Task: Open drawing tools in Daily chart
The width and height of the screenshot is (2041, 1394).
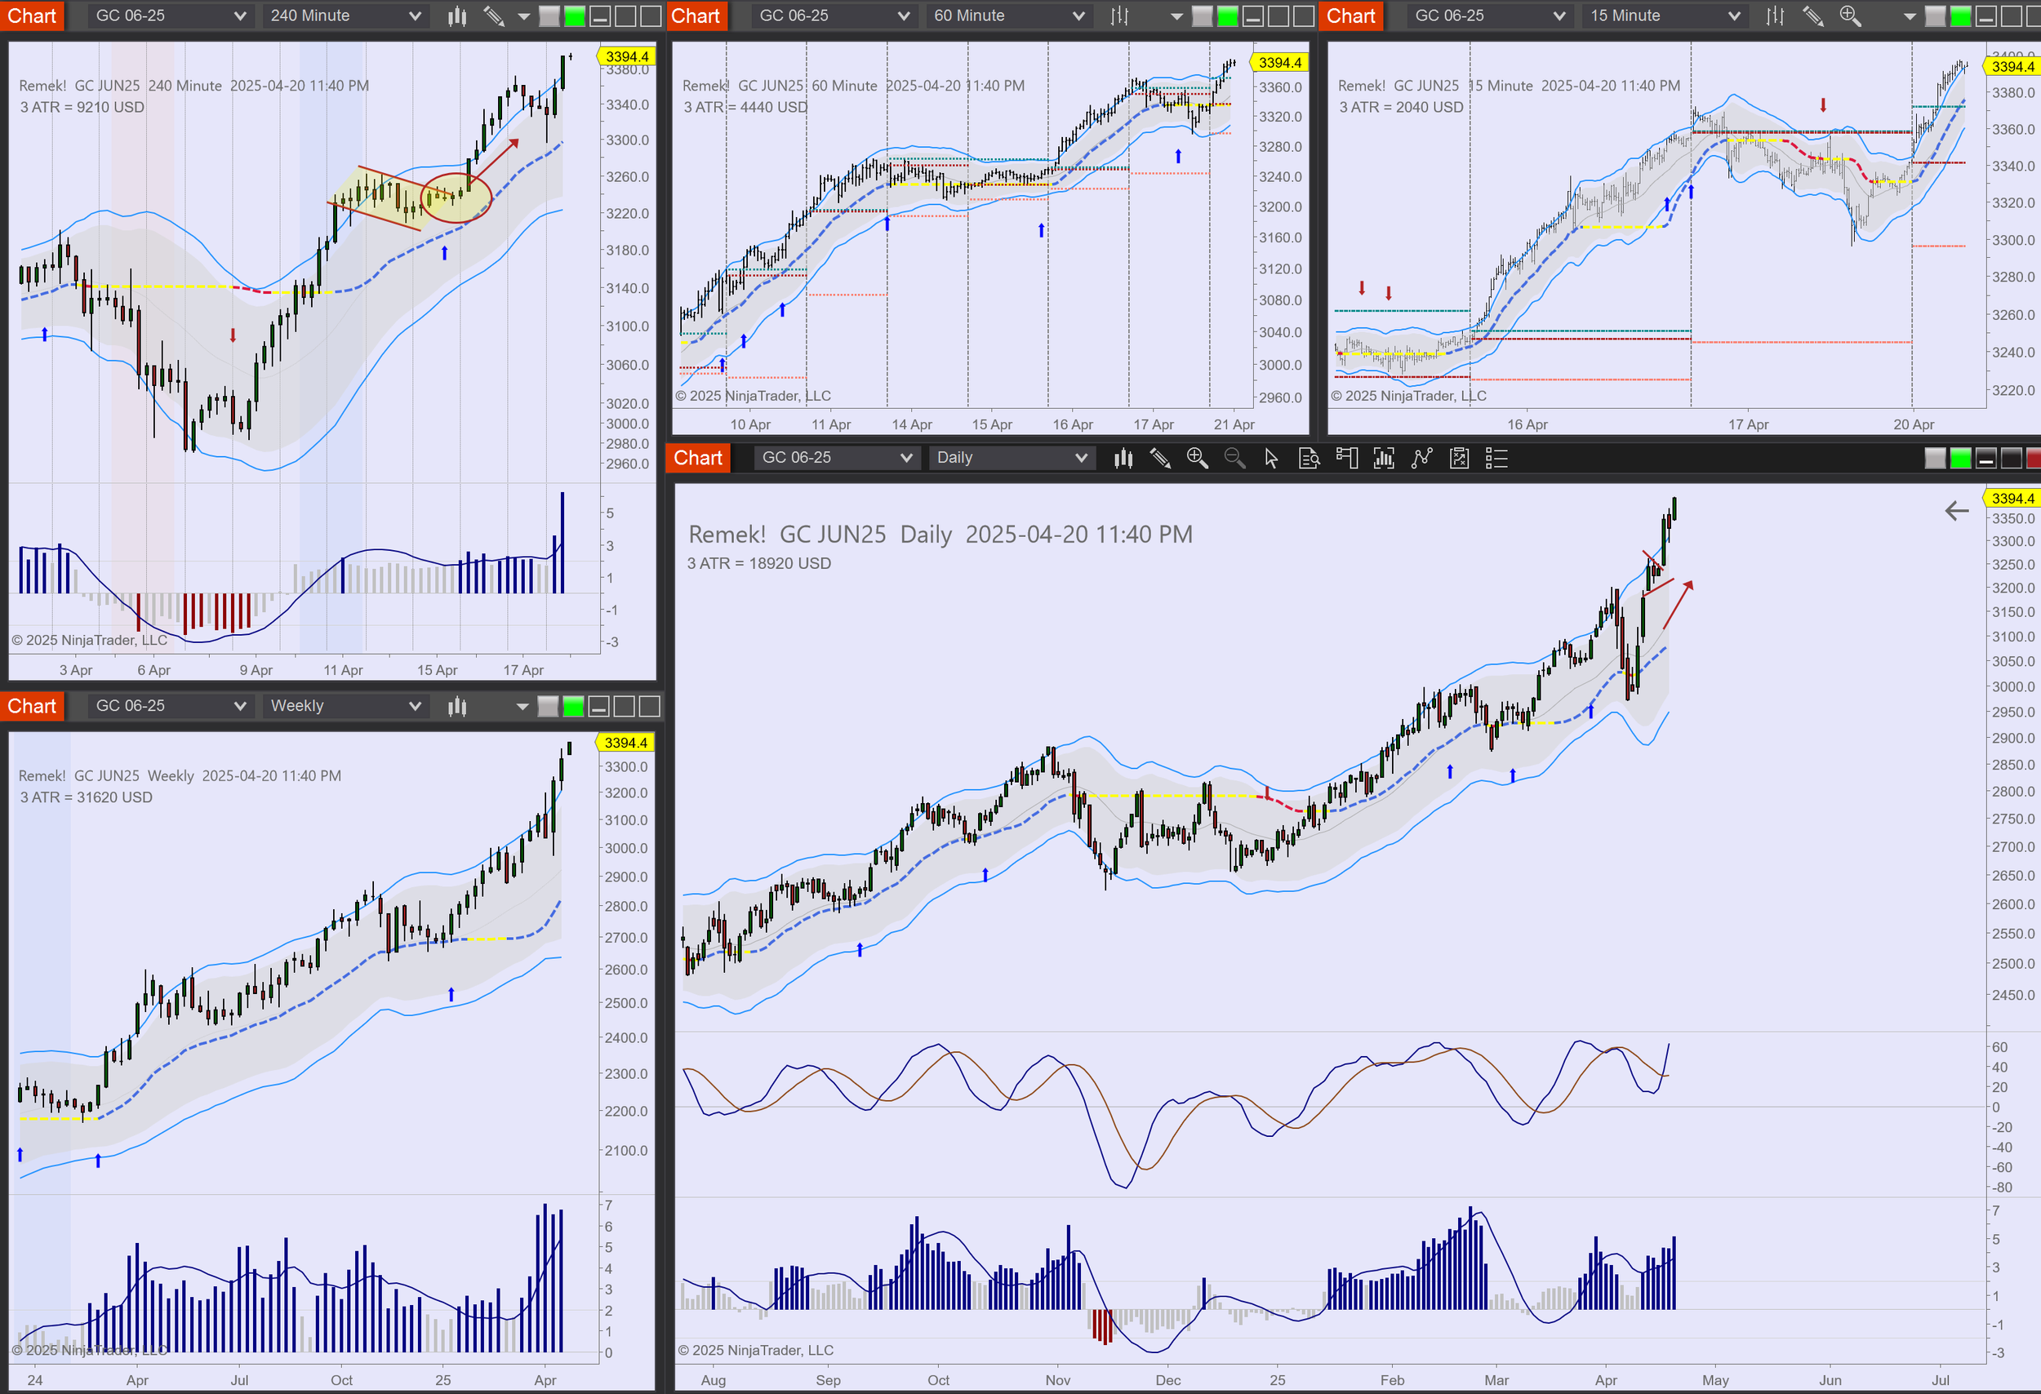Action: (1160, 458)
